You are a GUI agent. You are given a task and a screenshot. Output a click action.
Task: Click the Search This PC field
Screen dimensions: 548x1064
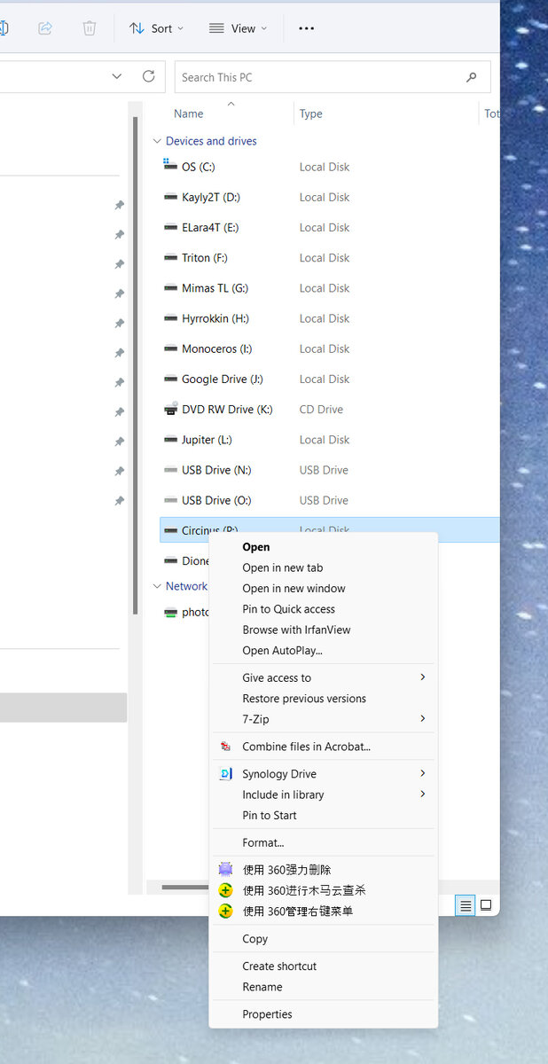click(x=333, y=77)
